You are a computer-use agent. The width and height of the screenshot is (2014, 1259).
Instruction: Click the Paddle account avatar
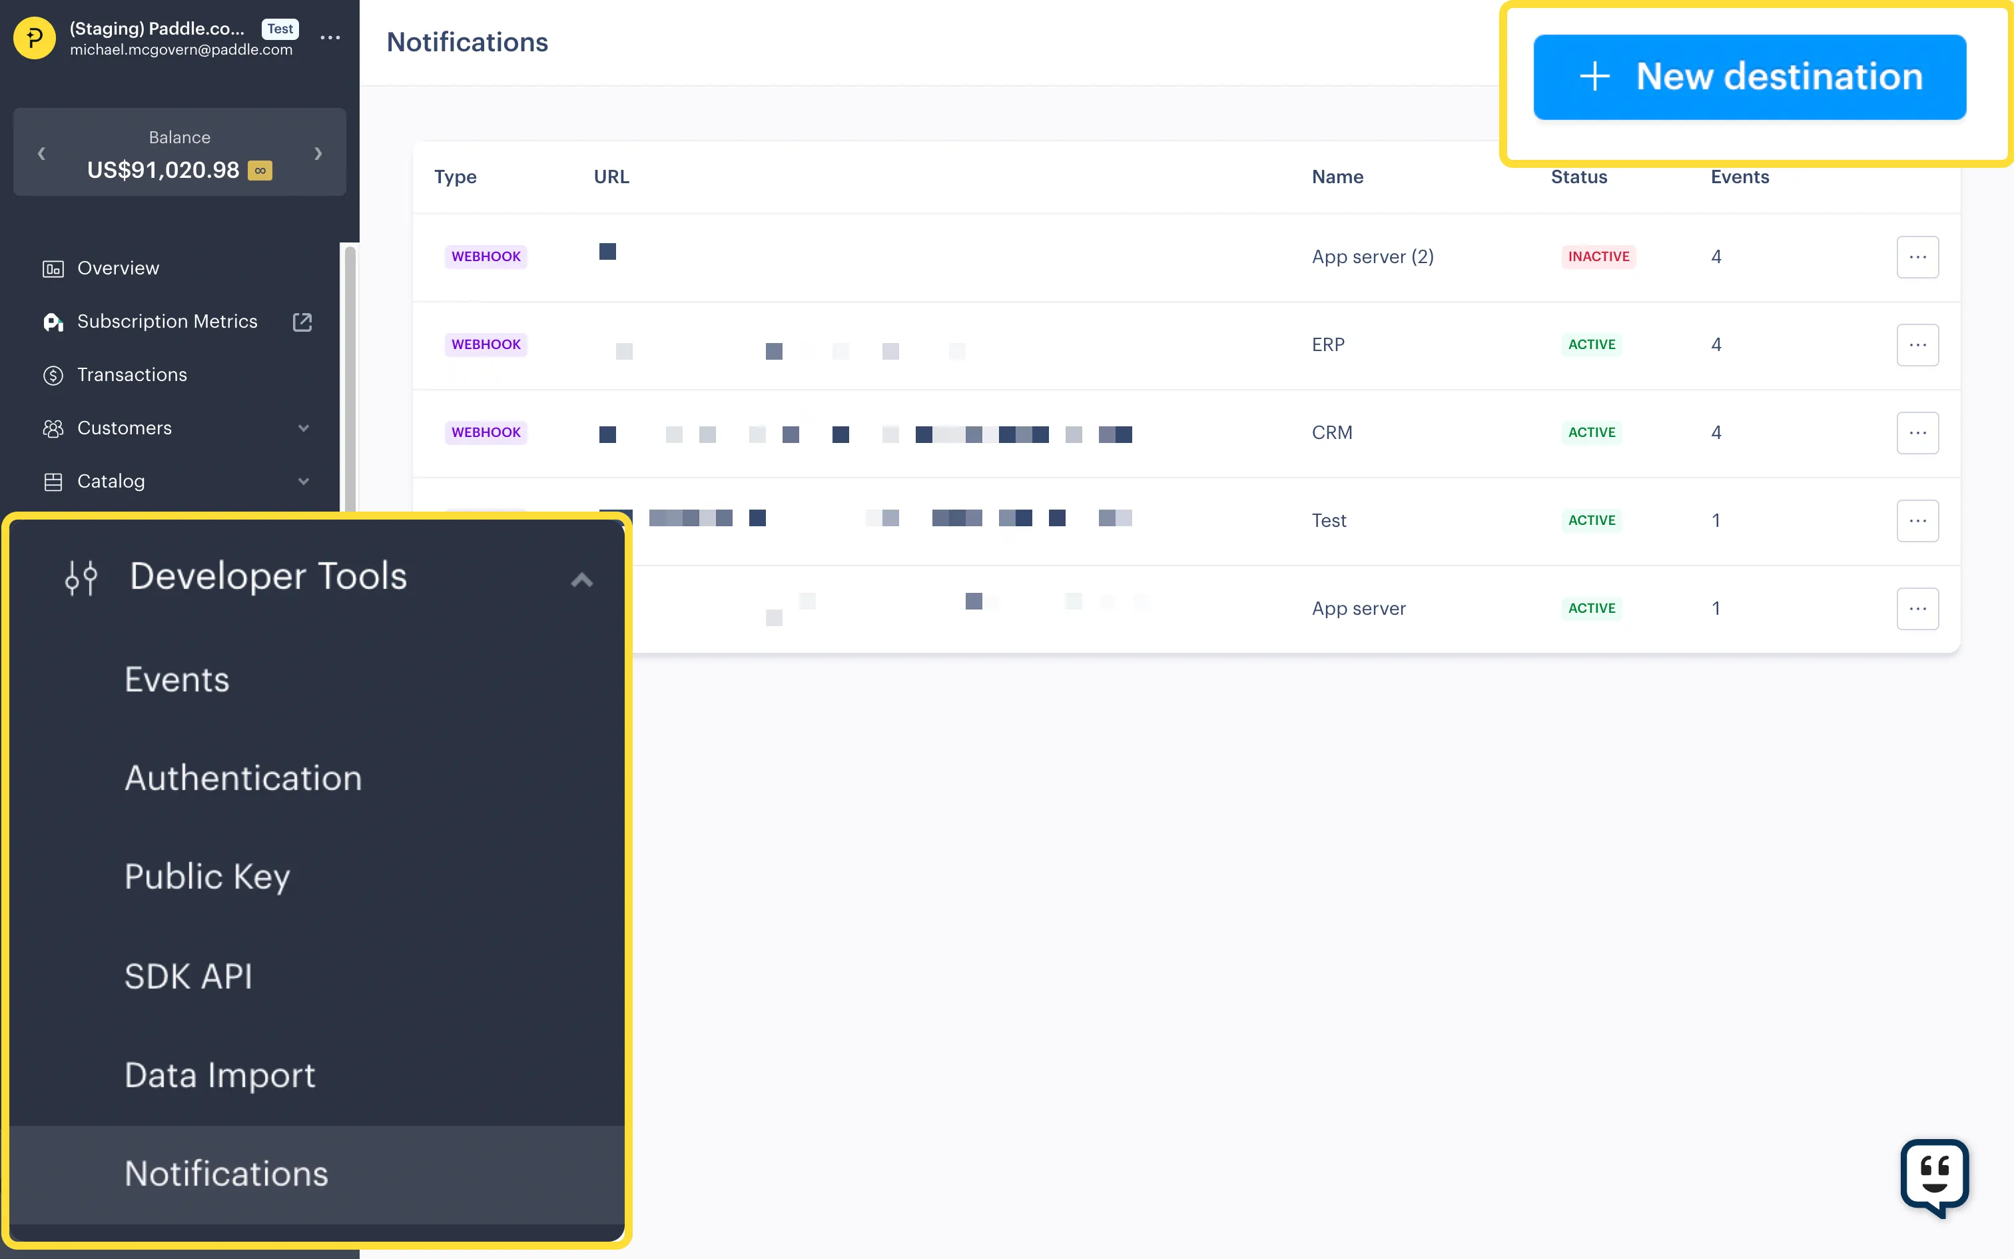34,37
